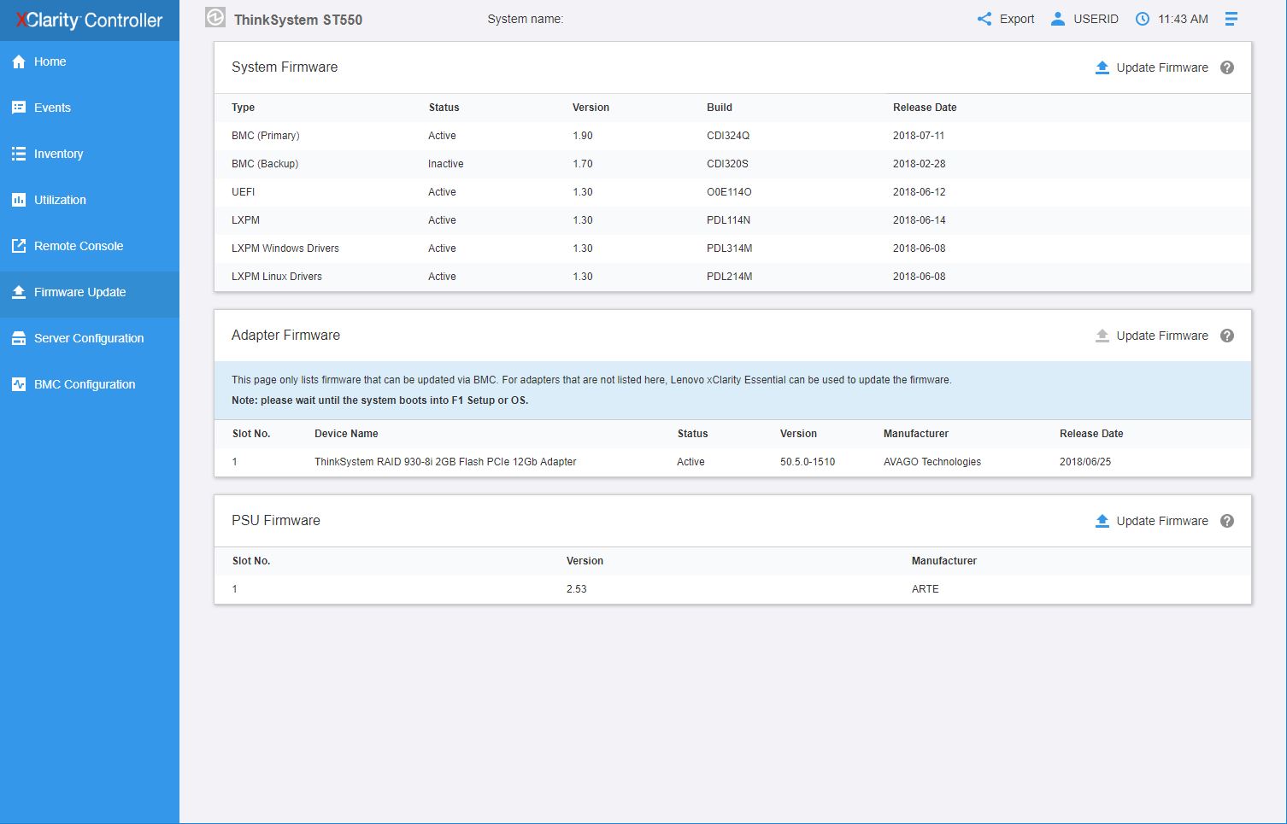Open the hamburger menu in top-right header
Viewport: 1287px width, 824px height.
point(1231,19)
